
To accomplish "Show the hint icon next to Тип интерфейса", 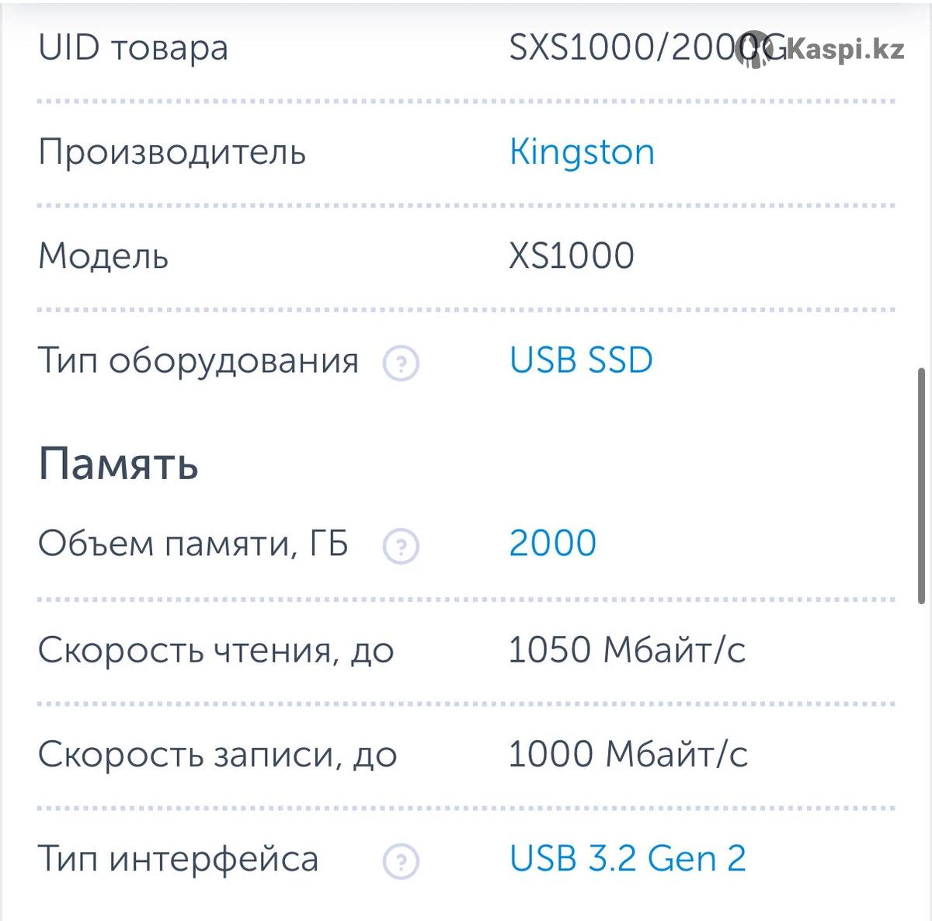I will 401,861.
